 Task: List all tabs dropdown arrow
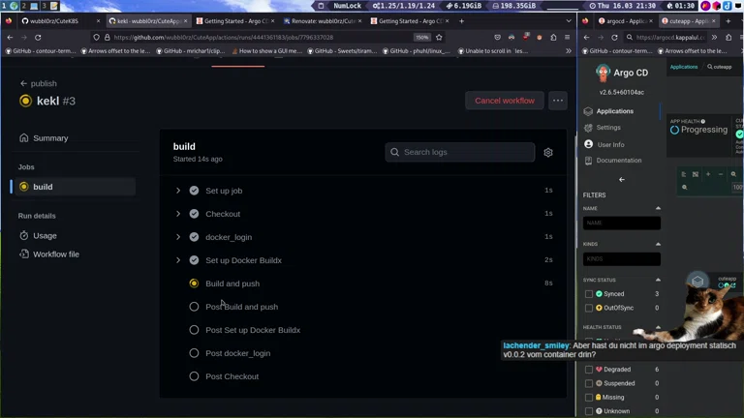pos(569,21)
